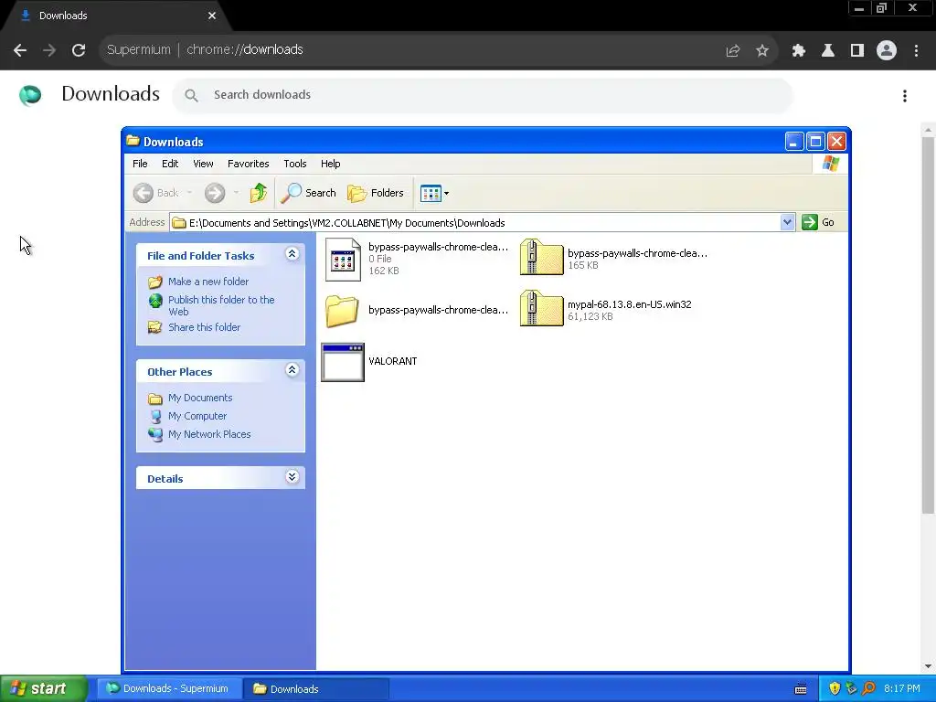The height and width of the screenshot is (702, 936).
Task: Minimize the Explorer Downloads window
Action: point(794,142)
